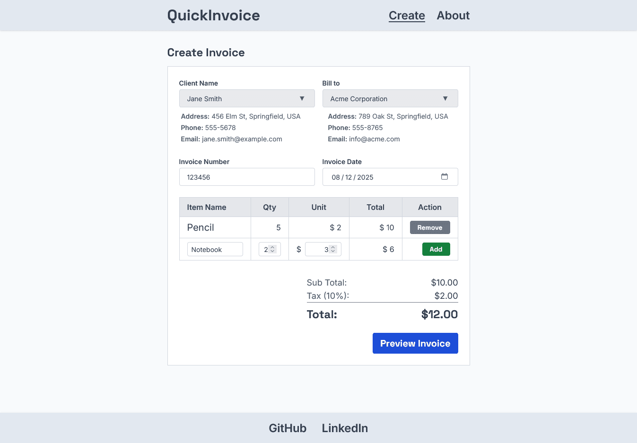Click the QuickInvoice logo title
Viewport: 637px width, 443px height.
(213, 16)
